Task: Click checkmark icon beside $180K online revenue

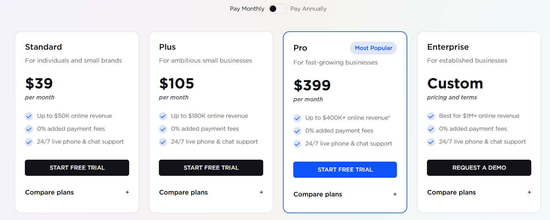Action: [x=163, y=116]
